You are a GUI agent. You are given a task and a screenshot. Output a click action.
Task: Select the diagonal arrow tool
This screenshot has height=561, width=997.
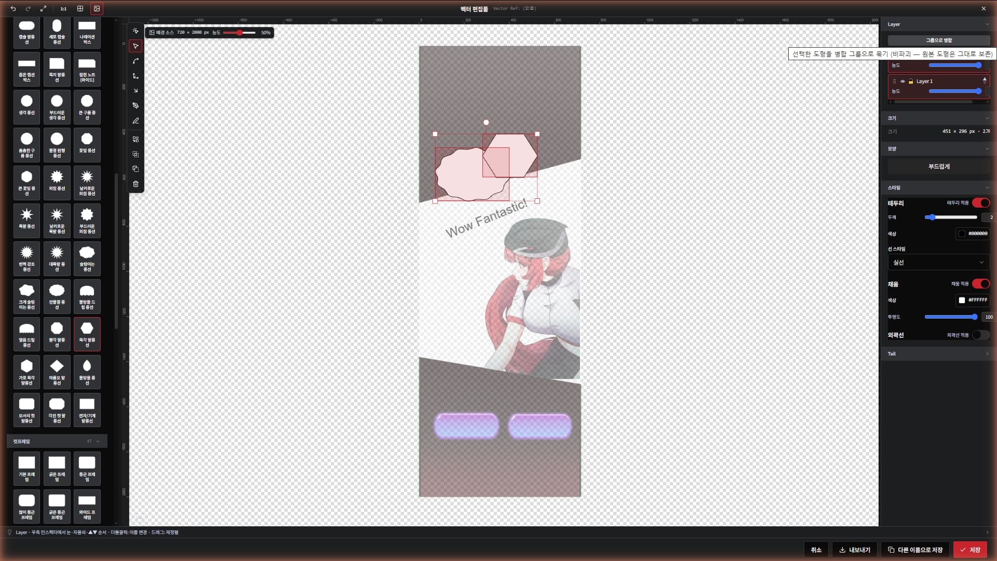136,91
